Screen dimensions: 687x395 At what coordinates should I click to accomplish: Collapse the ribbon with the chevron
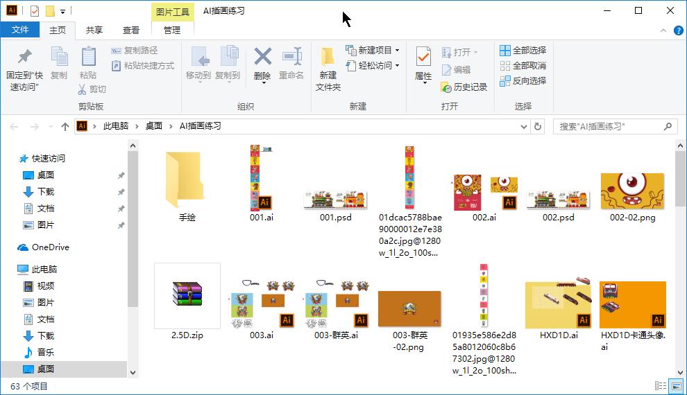click(663, 30)
